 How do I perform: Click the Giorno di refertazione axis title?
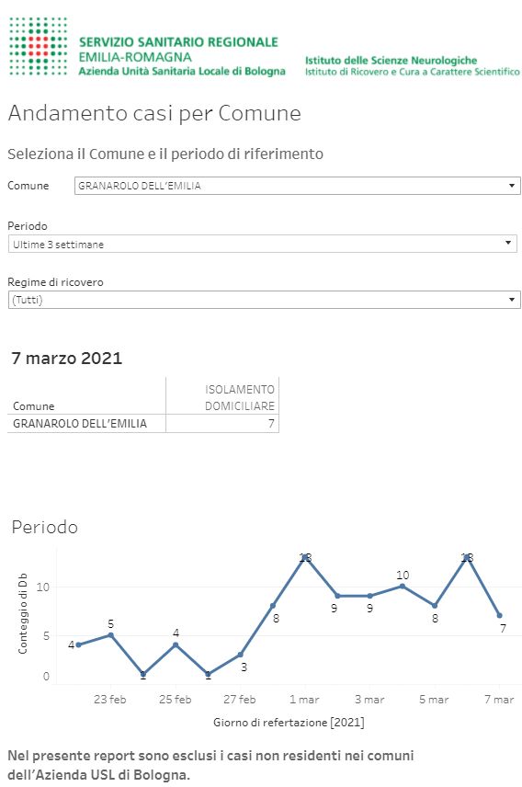(x=289, y=723)
